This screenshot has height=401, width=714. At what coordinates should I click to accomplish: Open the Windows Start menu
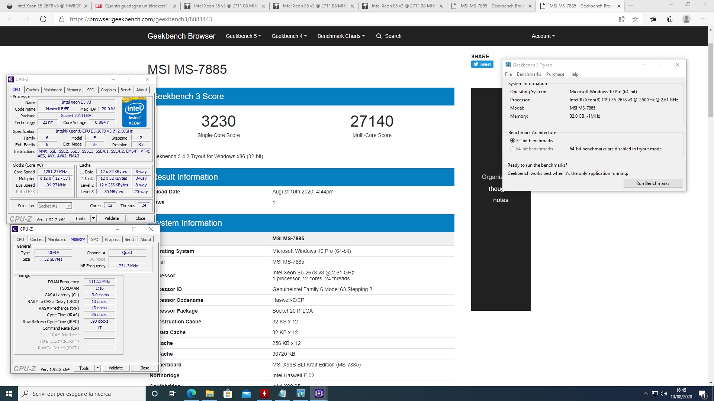(x=9, y=394)
